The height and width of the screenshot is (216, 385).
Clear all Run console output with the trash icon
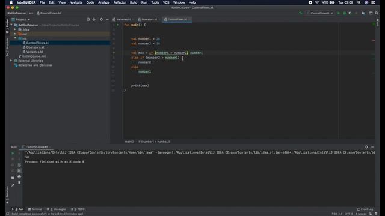pos(19,182)
